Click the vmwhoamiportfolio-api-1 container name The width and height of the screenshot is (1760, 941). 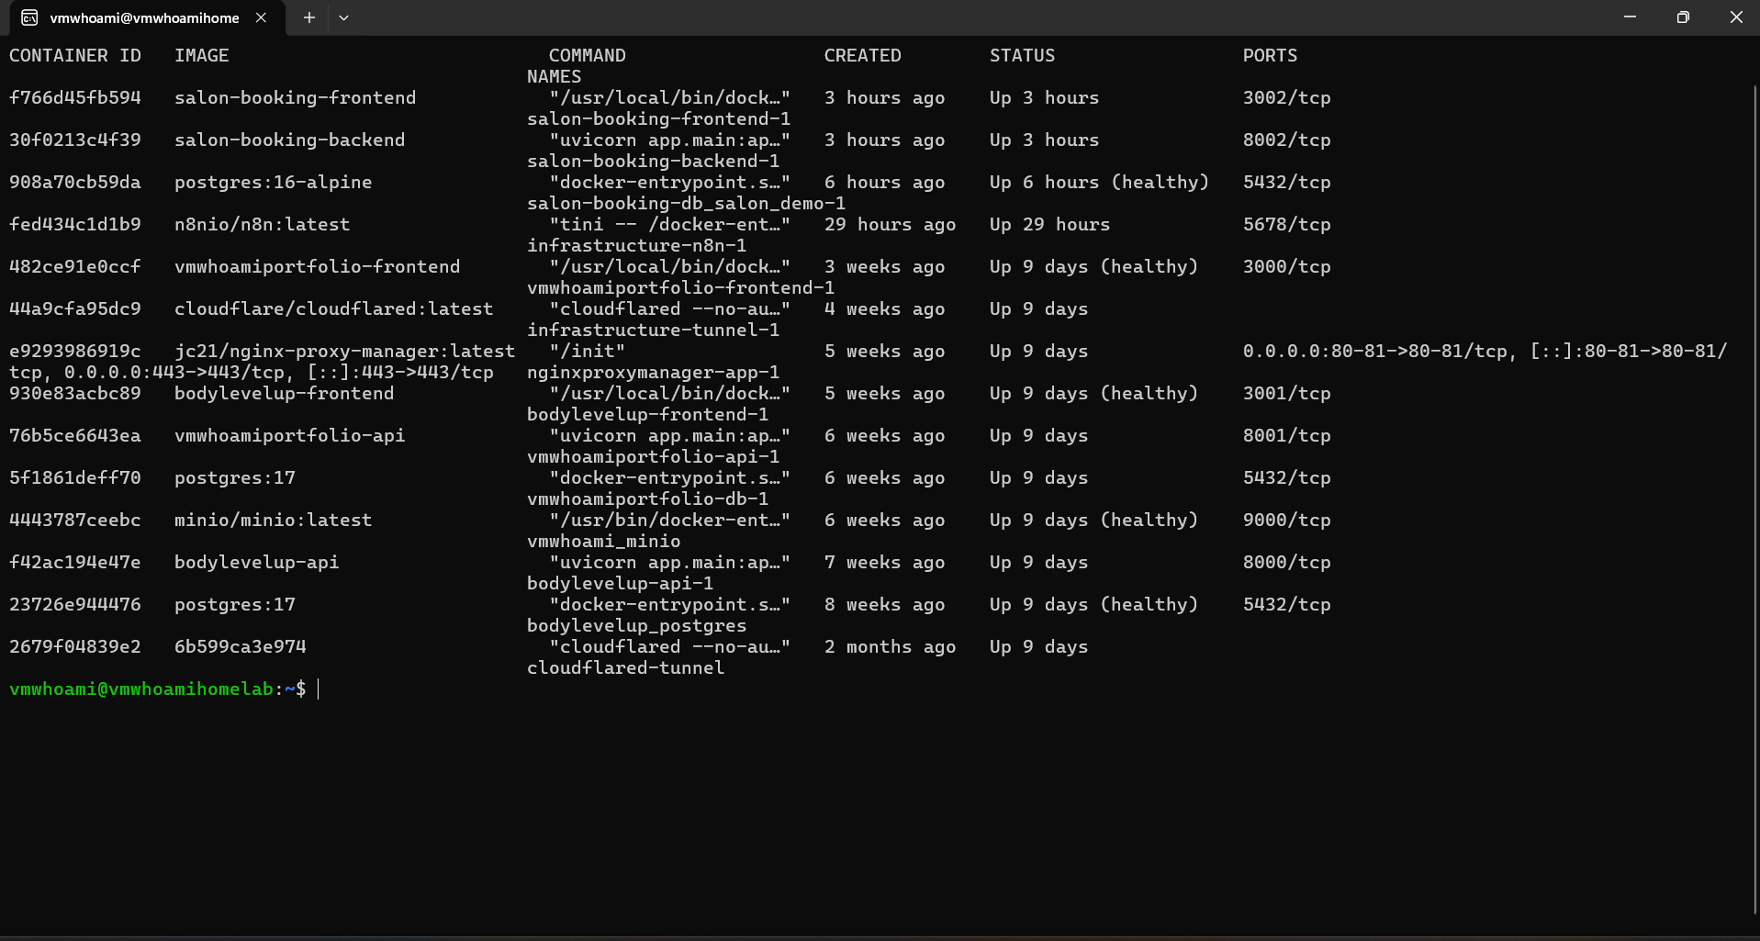click(x=653, y=456)
